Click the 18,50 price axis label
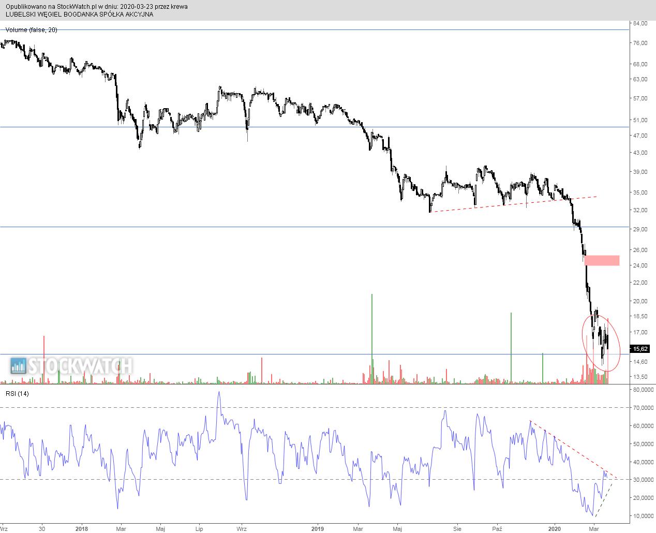 point(640,317)
